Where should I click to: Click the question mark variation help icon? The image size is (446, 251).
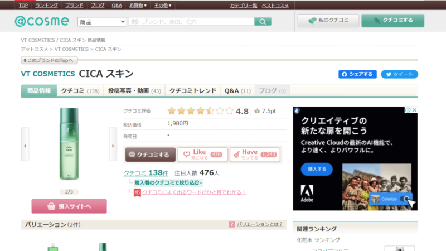click(x=232, y=224)
